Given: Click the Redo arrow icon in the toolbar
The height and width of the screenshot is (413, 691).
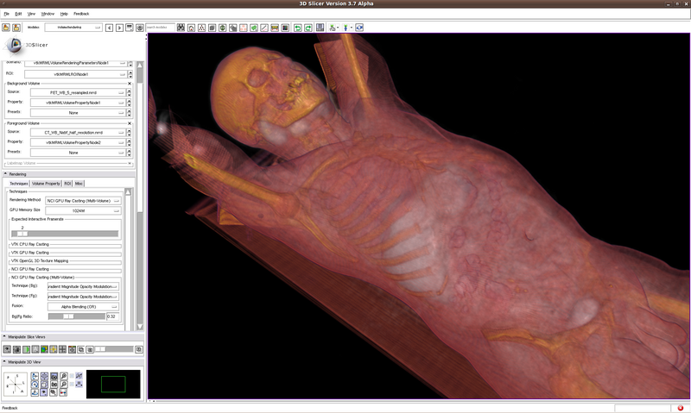Looking at the screenshot, I should tap(308, 28).
